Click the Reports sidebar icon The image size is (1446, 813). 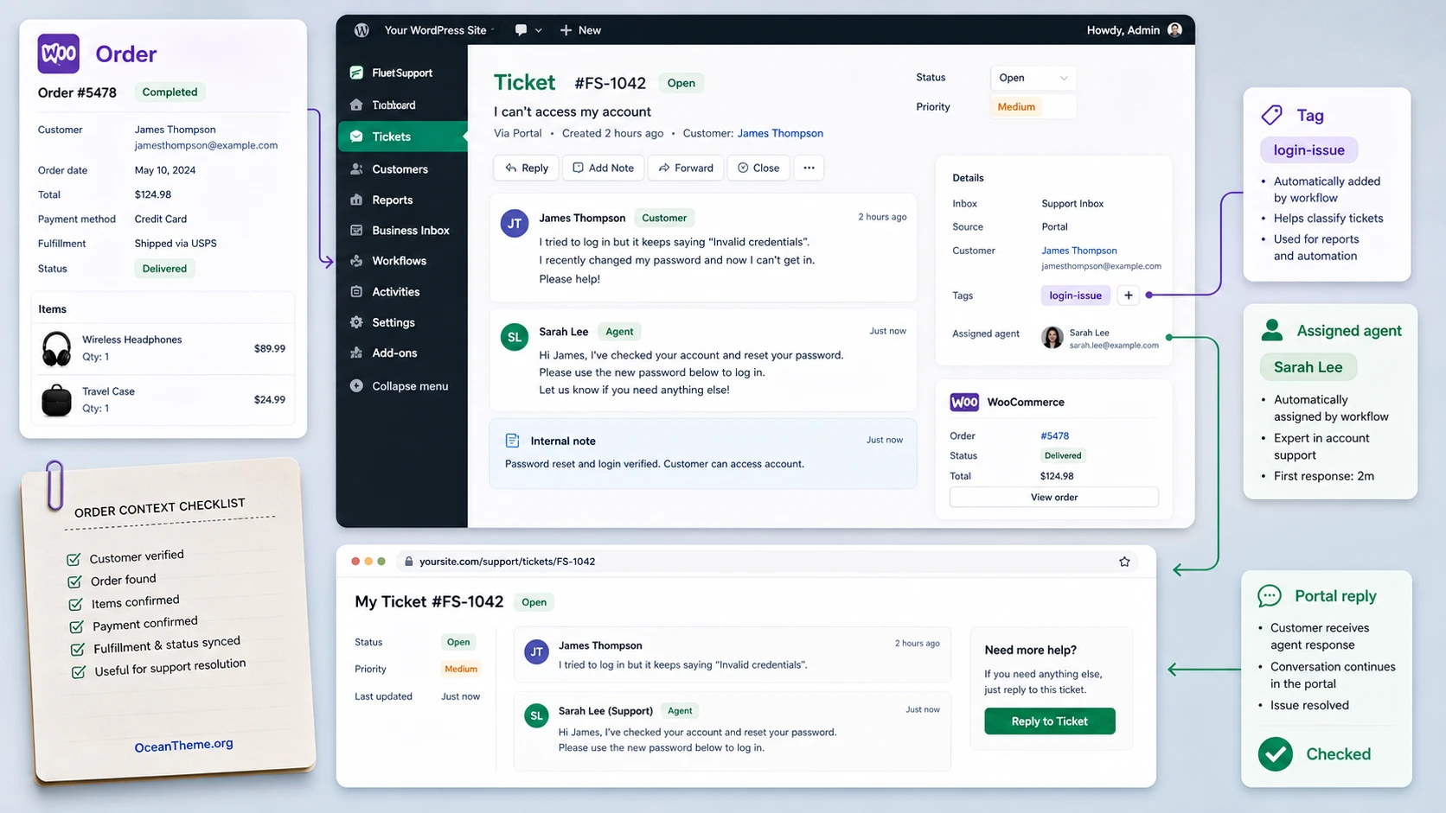click(356, 200)
